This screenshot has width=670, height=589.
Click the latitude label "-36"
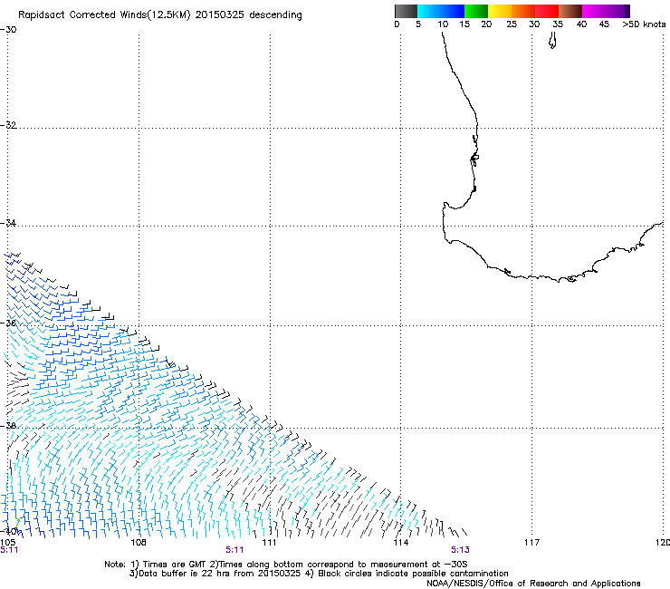point(8,323)
